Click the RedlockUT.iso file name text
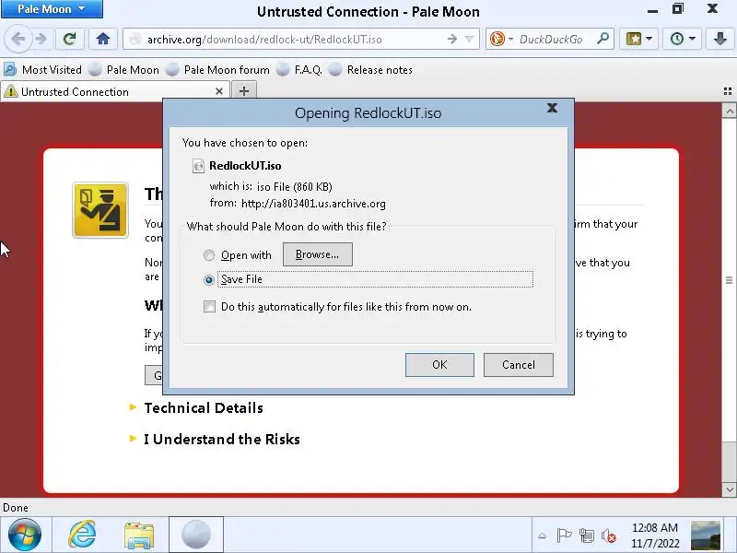The image size is (737, 553). tap(245, 166)
